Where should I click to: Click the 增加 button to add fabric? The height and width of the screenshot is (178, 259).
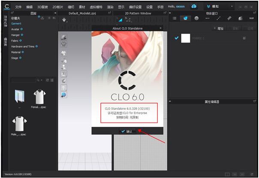(x=220, y=28)
